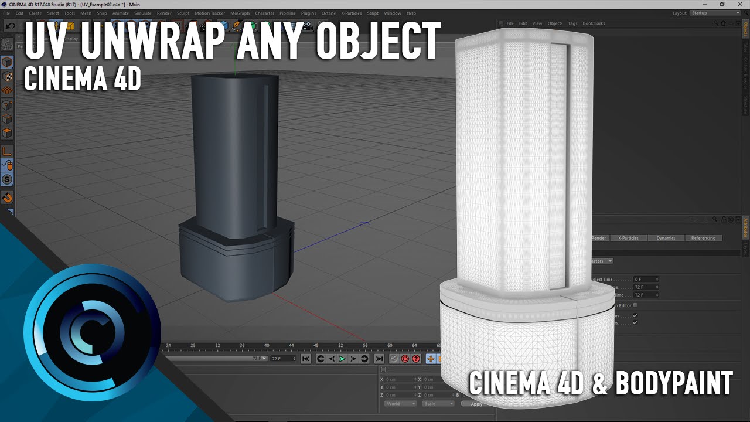Select the Model mode cube icon
This screenshot has width=750, height=422.
(x=7, y=62)
